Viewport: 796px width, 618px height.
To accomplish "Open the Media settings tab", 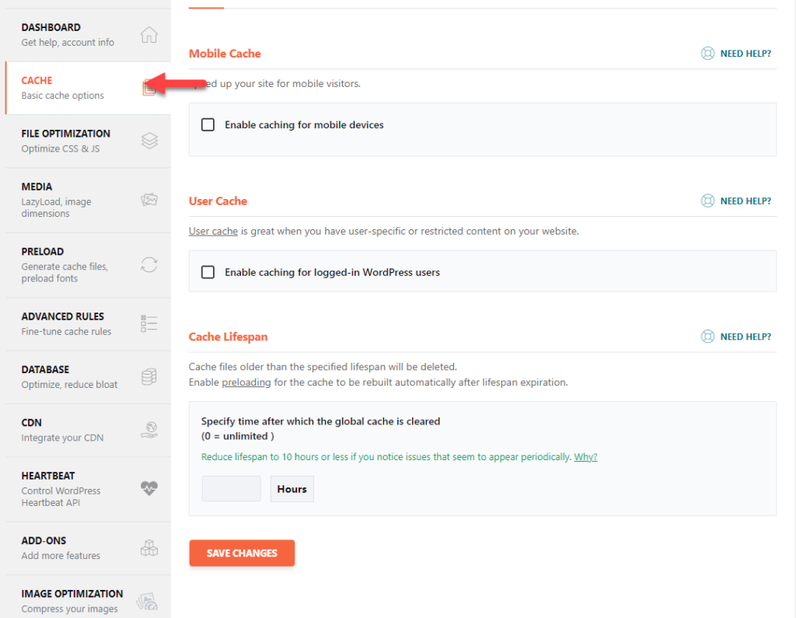I will (89, 200).
